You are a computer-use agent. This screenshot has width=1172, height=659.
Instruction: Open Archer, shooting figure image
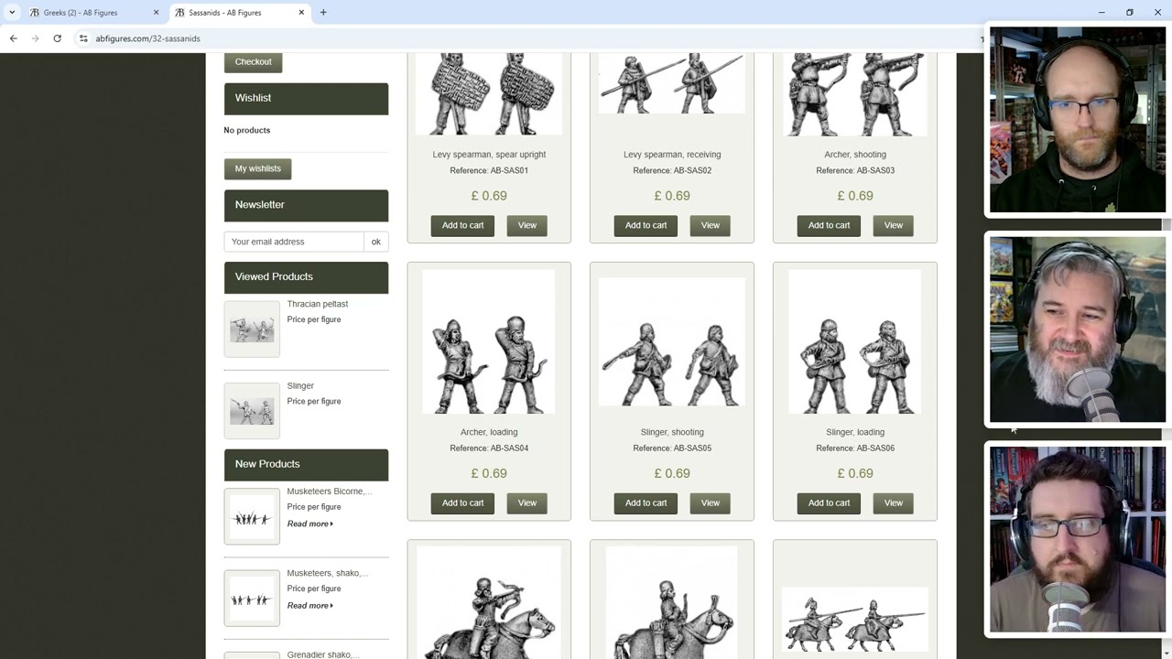tap(855, 94)
